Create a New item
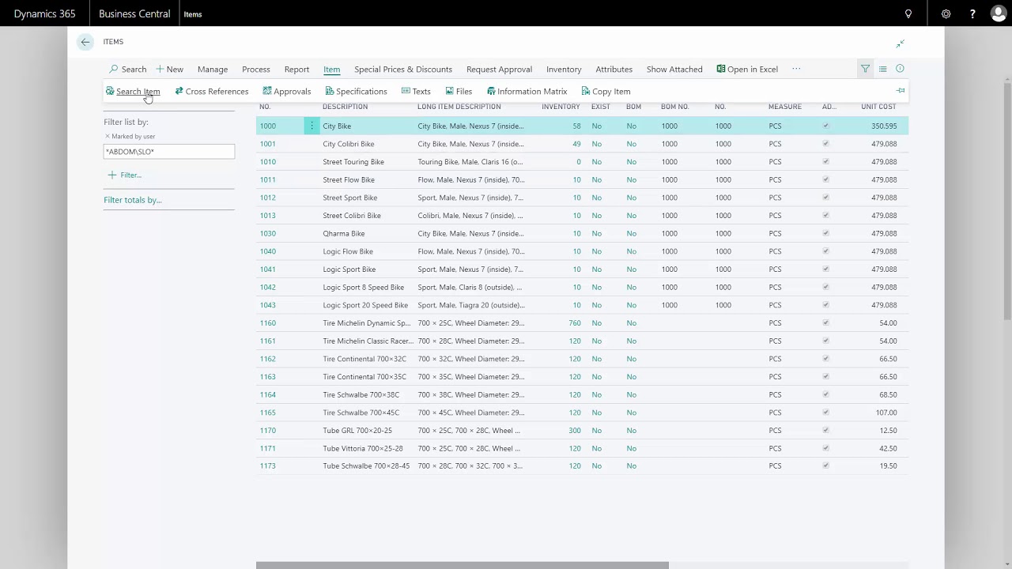The width and height of the screenshot is (1012, 569). 169,70
